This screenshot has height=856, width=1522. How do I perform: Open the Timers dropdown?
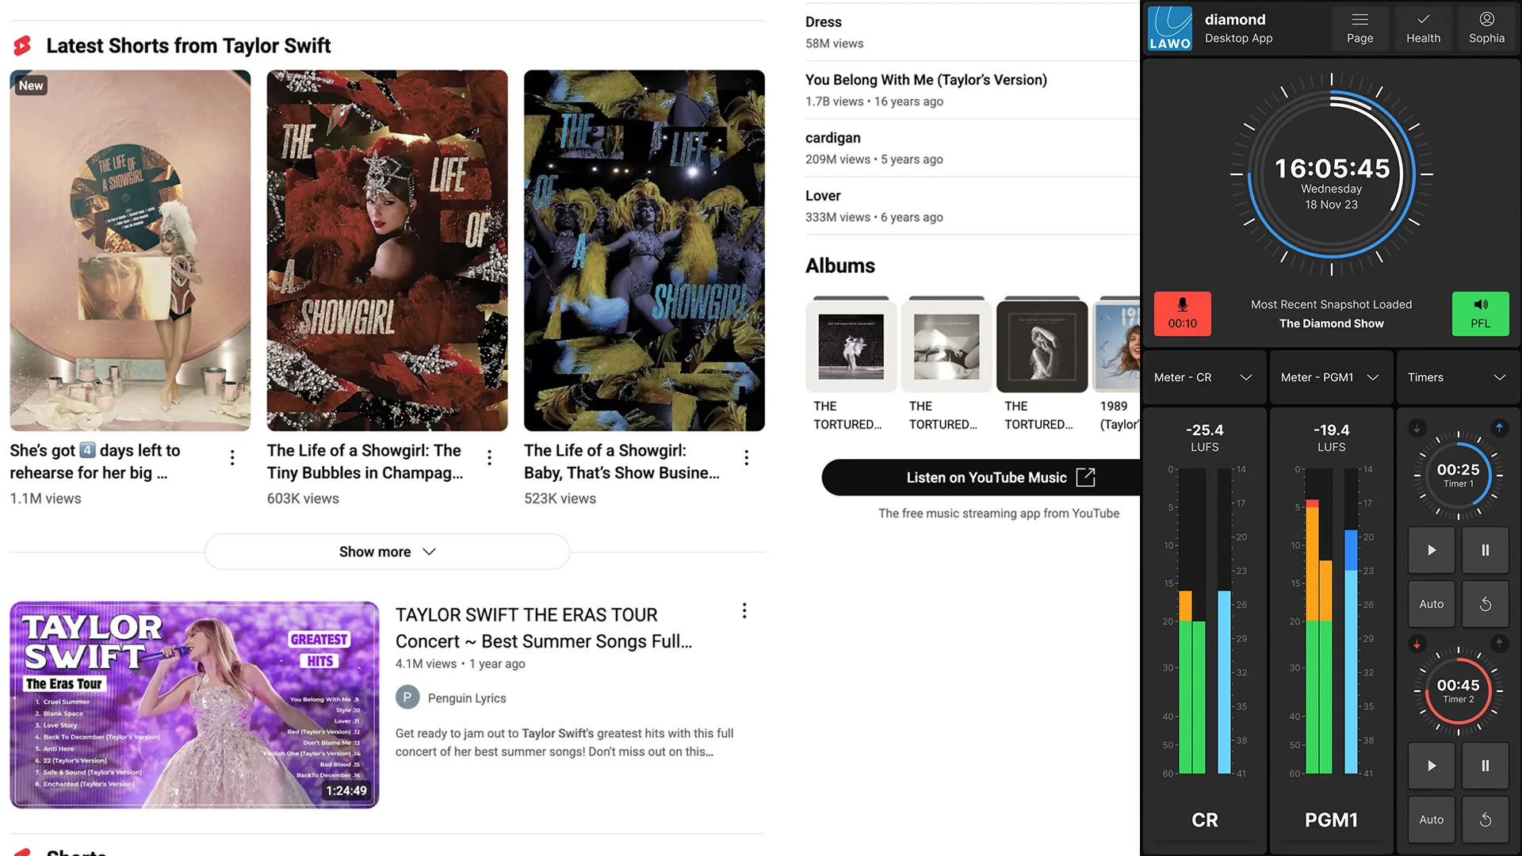pyautogui.click(x=1457, y=377)
